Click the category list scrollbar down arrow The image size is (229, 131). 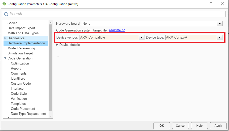point(51,116)
